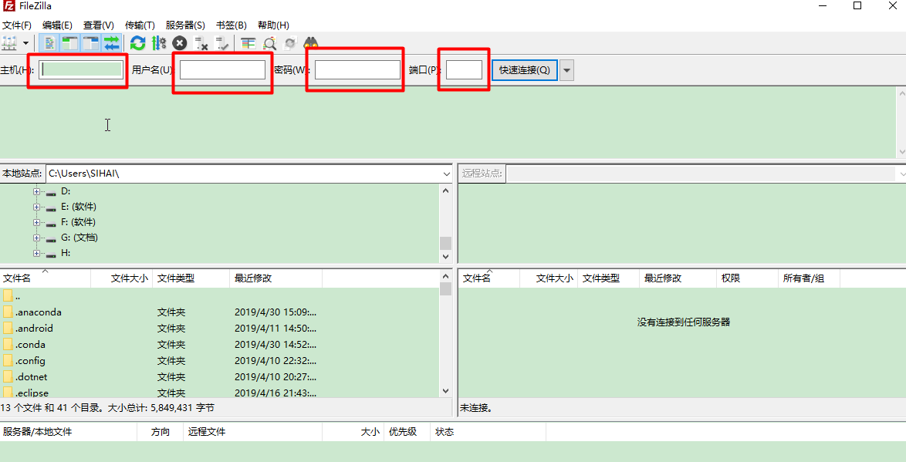Toggle remote directory tree display
The width and height of the screenshot is (906, 462).
click(x=91, y=42)
